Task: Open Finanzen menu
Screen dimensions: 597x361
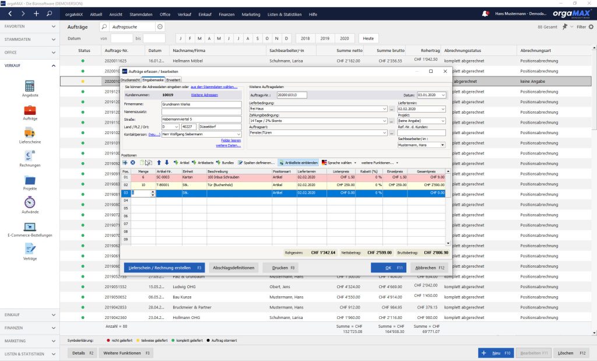Action: click(227, 15)
